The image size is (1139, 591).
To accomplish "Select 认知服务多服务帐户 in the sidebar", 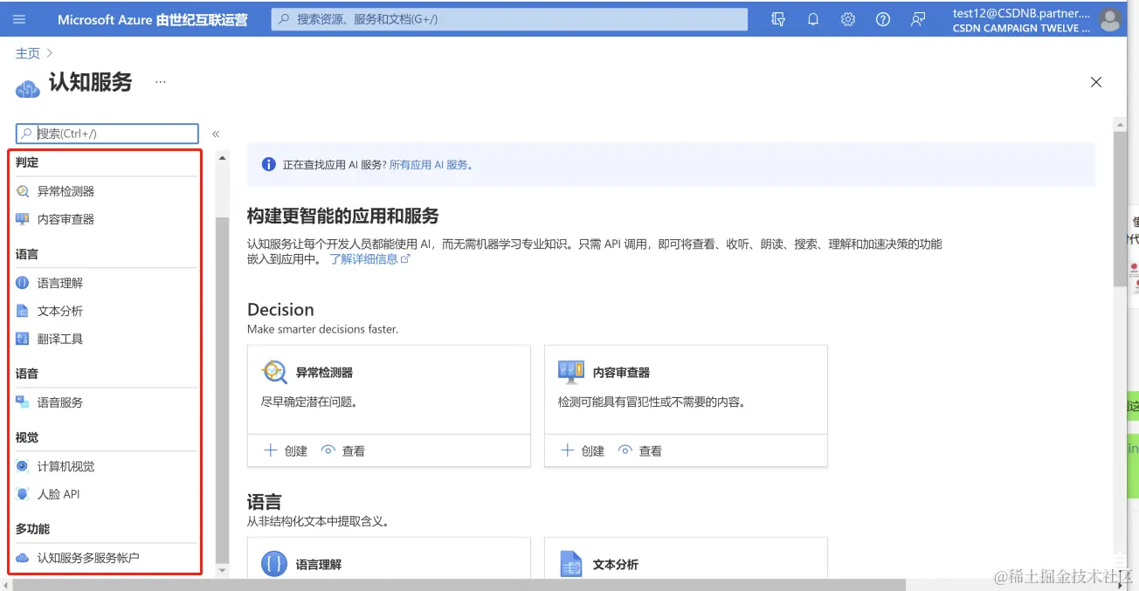I will click(88, 558).
